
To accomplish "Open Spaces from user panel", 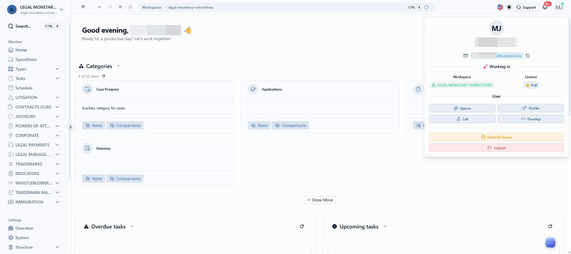I will click(462, 108).
